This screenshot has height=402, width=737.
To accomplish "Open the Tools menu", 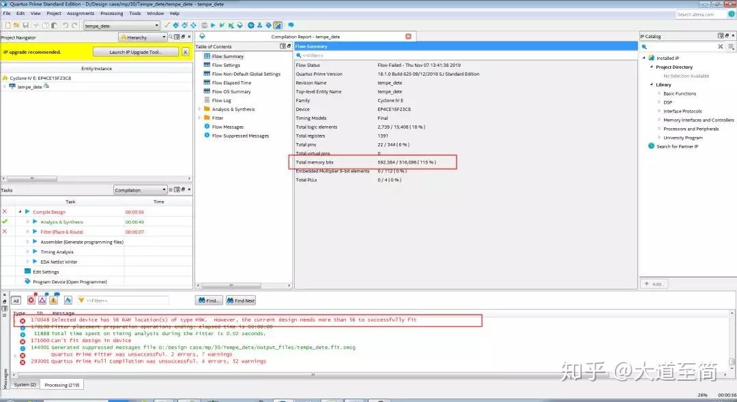I will [x=135, y=13].
